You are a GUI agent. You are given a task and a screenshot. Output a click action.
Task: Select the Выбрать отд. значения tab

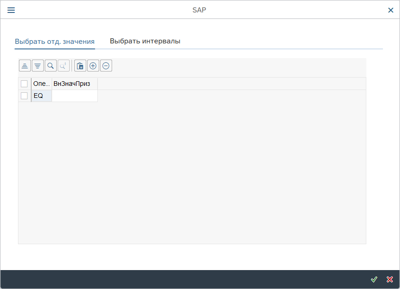point(54,41)
